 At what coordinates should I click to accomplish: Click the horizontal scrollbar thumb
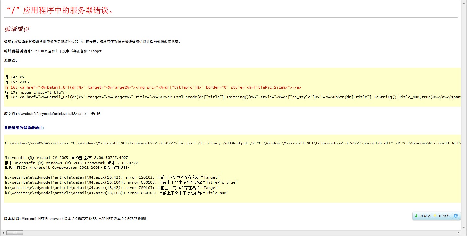(x=15, y=233)
